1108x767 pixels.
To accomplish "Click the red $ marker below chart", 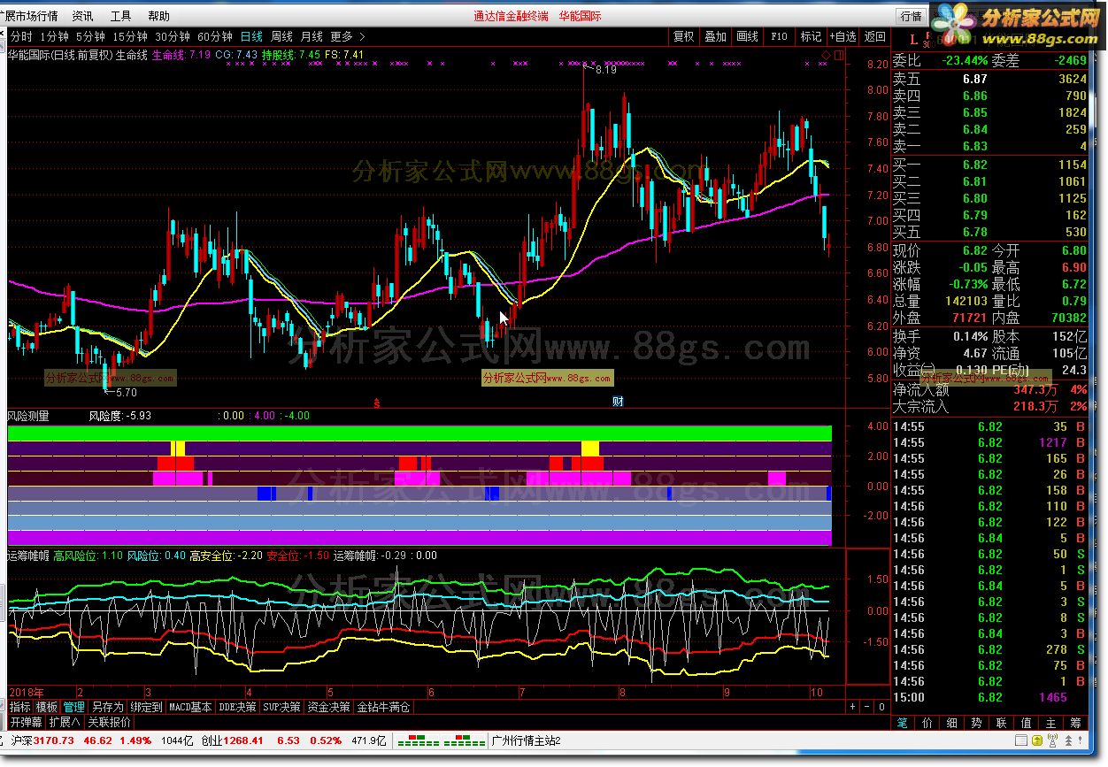I will click(x=378, y=403).
